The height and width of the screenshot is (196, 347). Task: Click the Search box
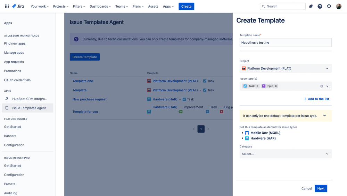[283, 6]
